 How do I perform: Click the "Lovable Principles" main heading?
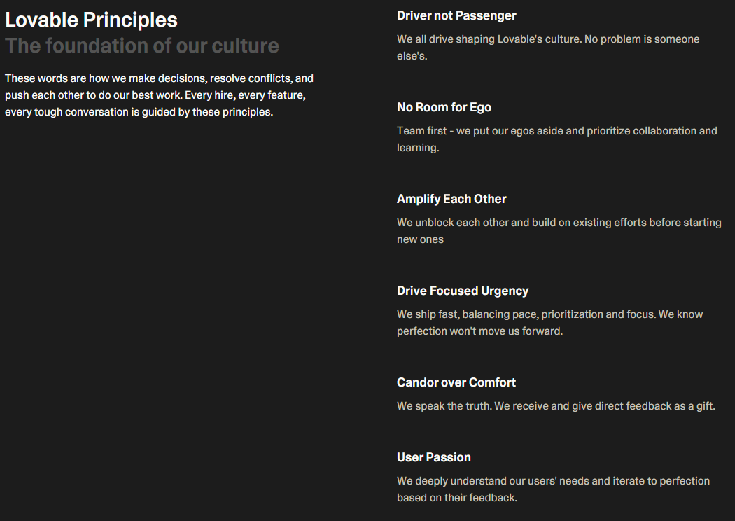(91, 20)
